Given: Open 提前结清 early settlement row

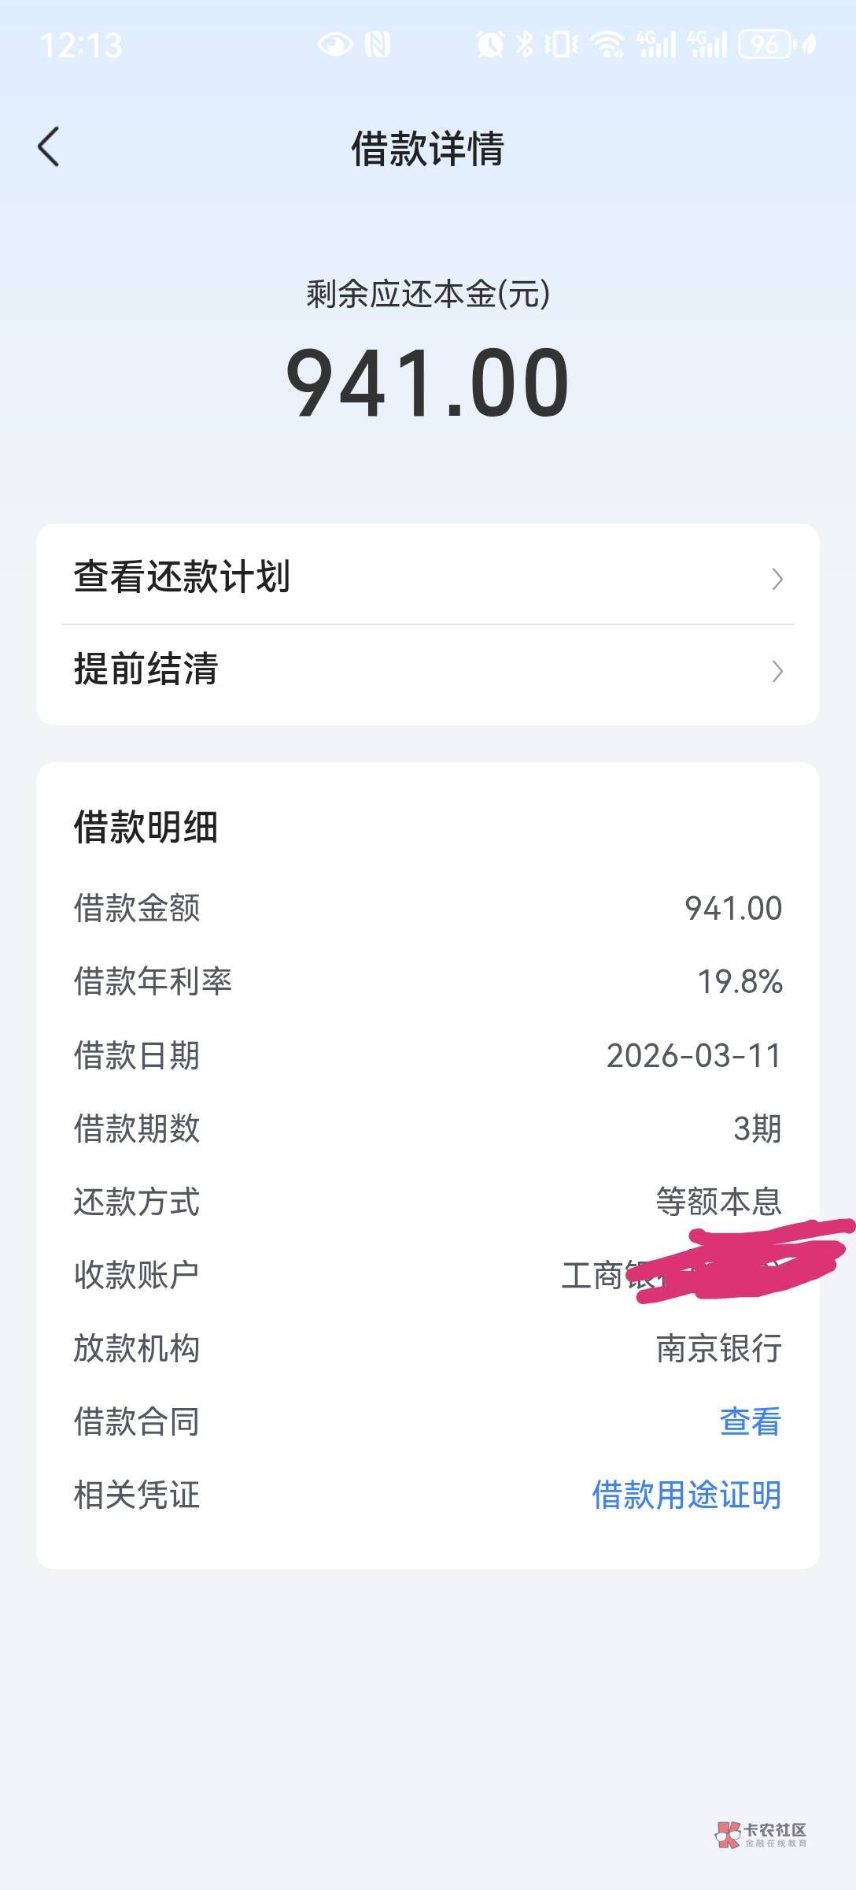Looking at the screenshot, I should point(146,669).
